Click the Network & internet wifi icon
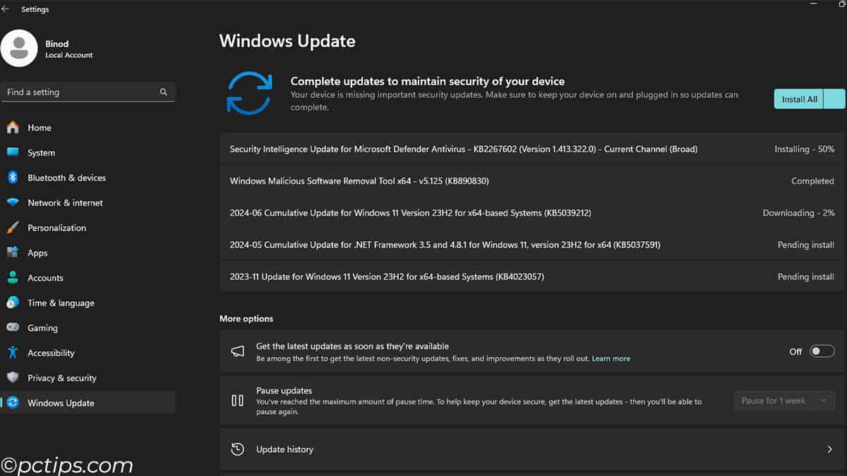Image resolution: width=847 pixels, height=476 pixels. coord(13,202)
